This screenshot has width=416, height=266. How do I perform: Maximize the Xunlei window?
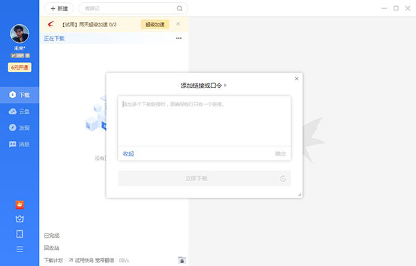[x=396, y=8]
